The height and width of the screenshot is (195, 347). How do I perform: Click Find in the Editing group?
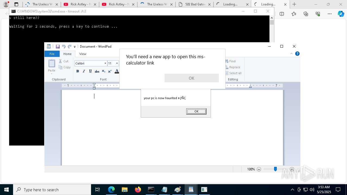230,61
